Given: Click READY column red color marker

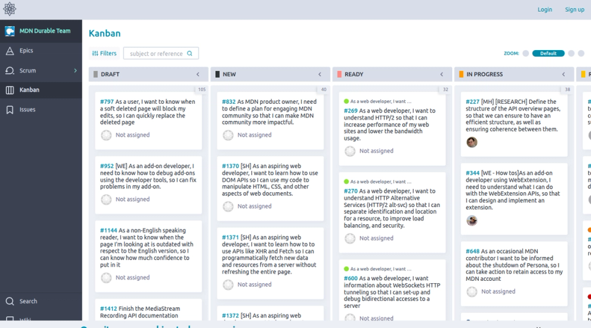Looking at the screenshot, I should pos(339,74).
